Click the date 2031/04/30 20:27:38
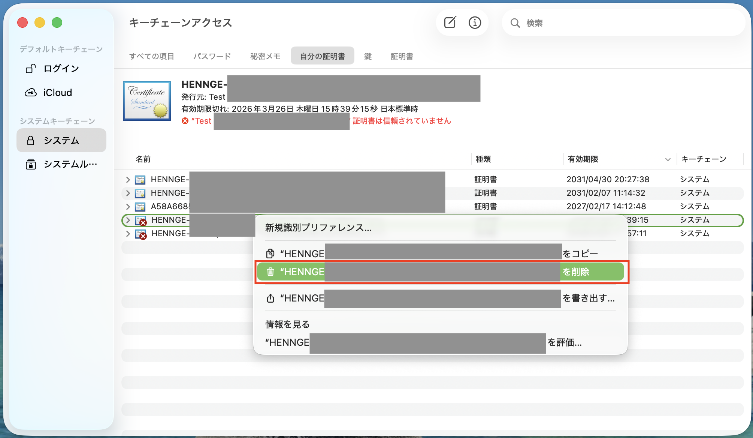 [608, 180]
